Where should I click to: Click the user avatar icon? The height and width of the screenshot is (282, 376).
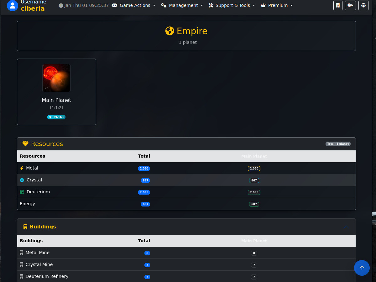13,5
